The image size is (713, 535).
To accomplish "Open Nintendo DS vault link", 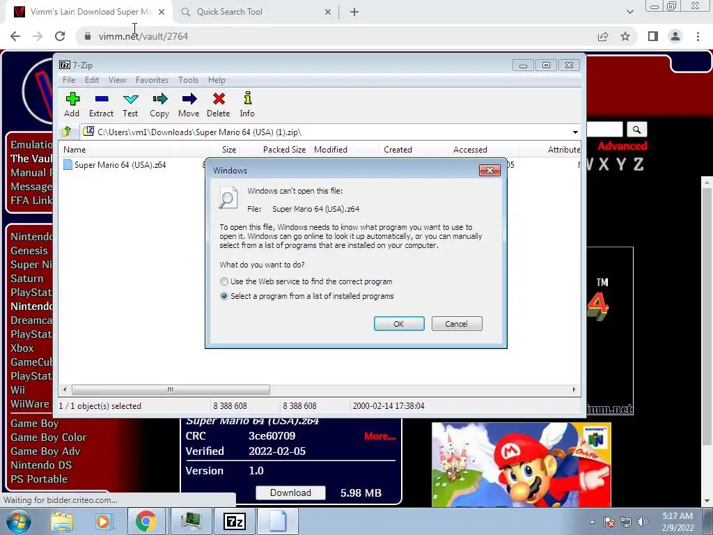I will (x=41, y=465).
